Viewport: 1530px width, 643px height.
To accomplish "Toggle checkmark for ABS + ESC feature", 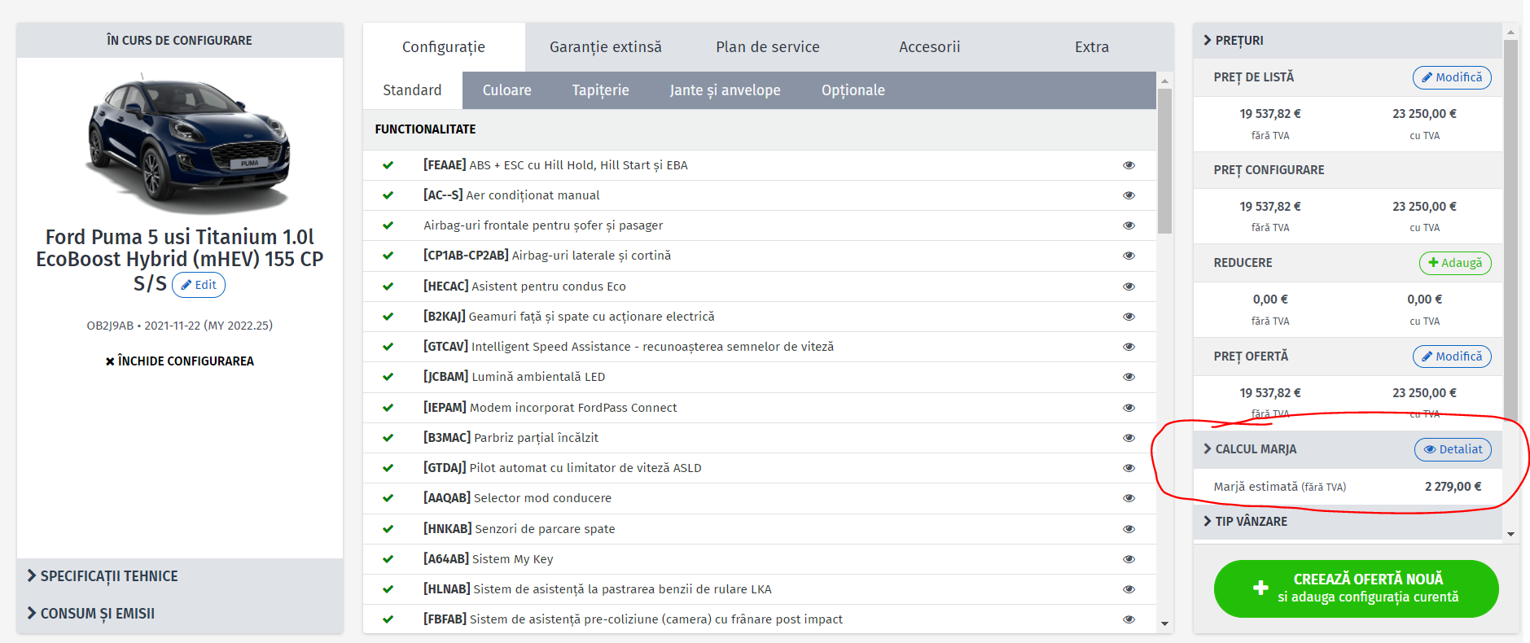I will click(388, 165).
